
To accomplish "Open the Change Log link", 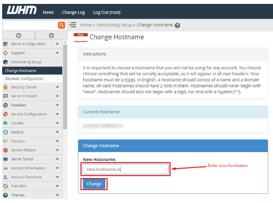I will point(73,12).
